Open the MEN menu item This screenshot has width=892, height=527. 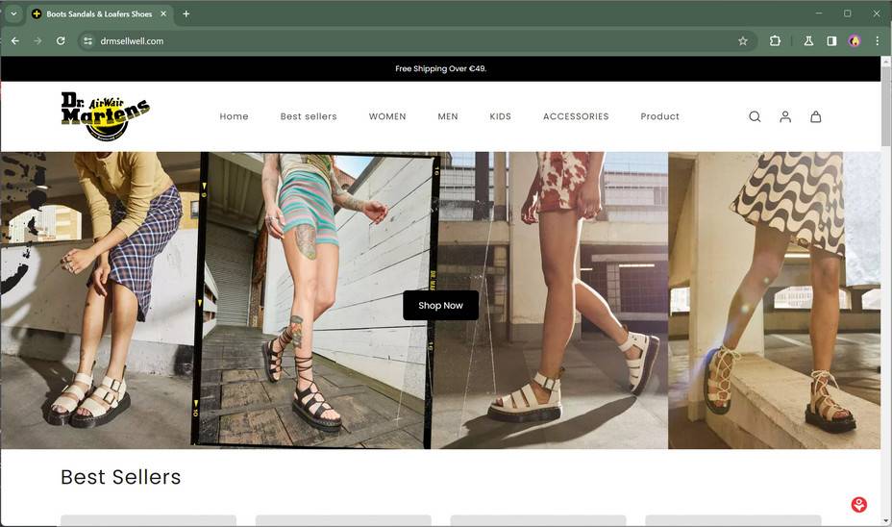click(x=448, y=116)
